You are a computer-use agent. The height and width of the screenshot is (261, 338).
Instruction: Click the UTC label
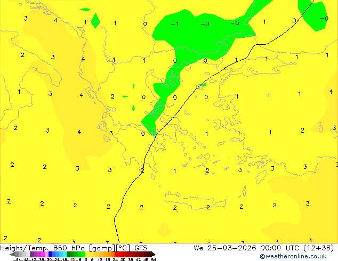point(292,248)
